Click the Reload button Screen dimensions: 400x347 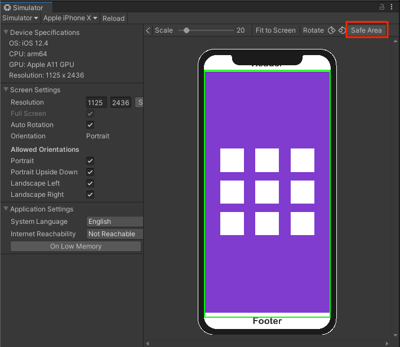pos(113,19)
